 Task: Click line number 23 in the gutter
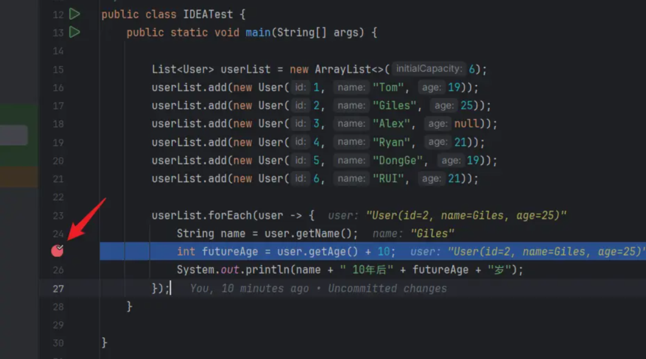coord(59,216)
